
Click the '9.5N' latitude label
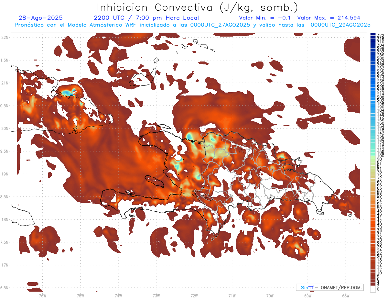click(x=5, y=151)
